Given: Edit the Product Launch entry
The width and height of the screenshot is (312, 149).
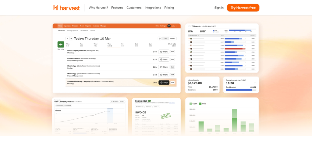Looking at the screenshot, I should coord(172,59).
